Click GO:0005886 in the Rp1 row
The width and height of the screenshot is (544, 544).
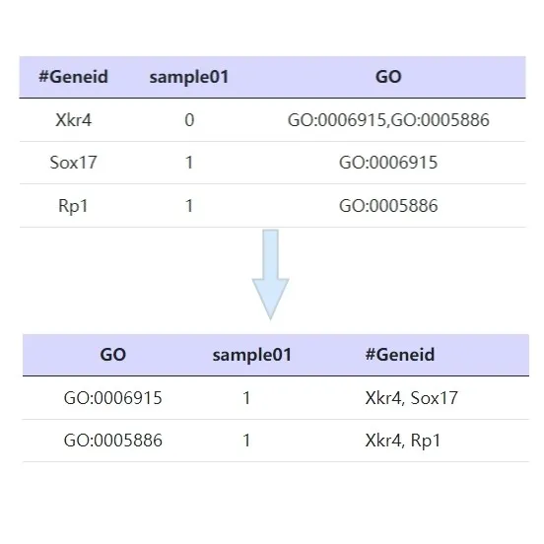[x=388, y=206]
